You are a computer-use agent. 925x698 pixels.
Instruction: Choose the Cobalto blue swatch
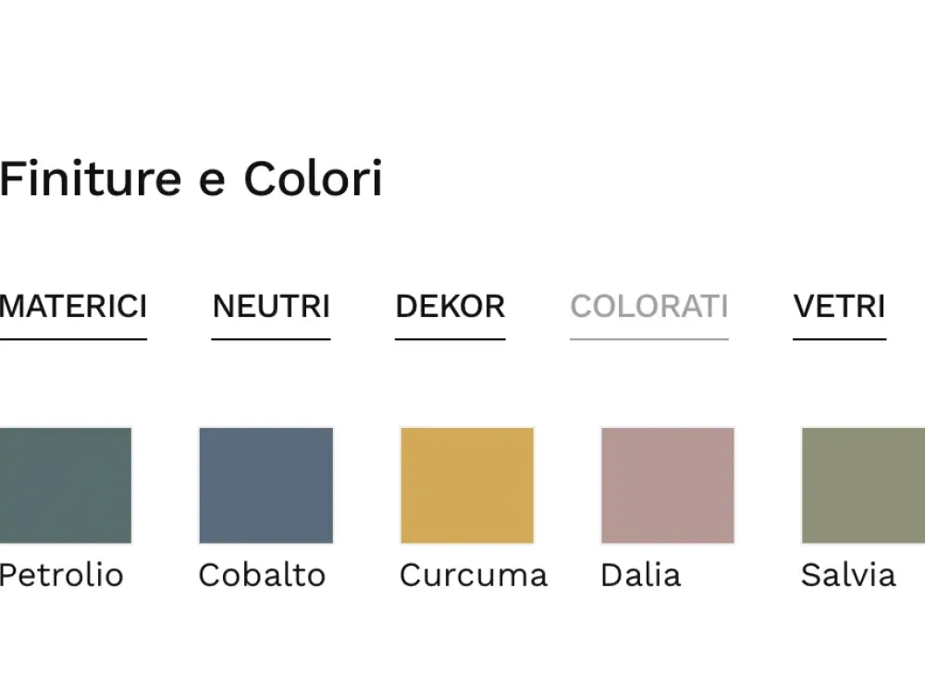point(265,485)
